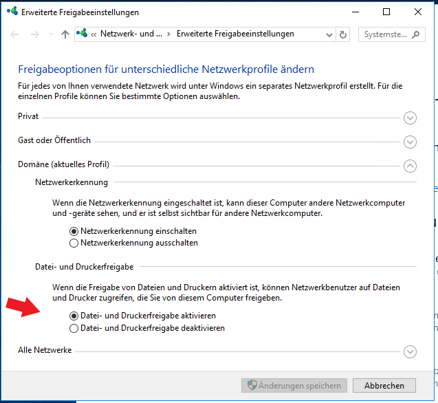Click the forward navigation arrow
438x403 pixels.
pos(34,34)
